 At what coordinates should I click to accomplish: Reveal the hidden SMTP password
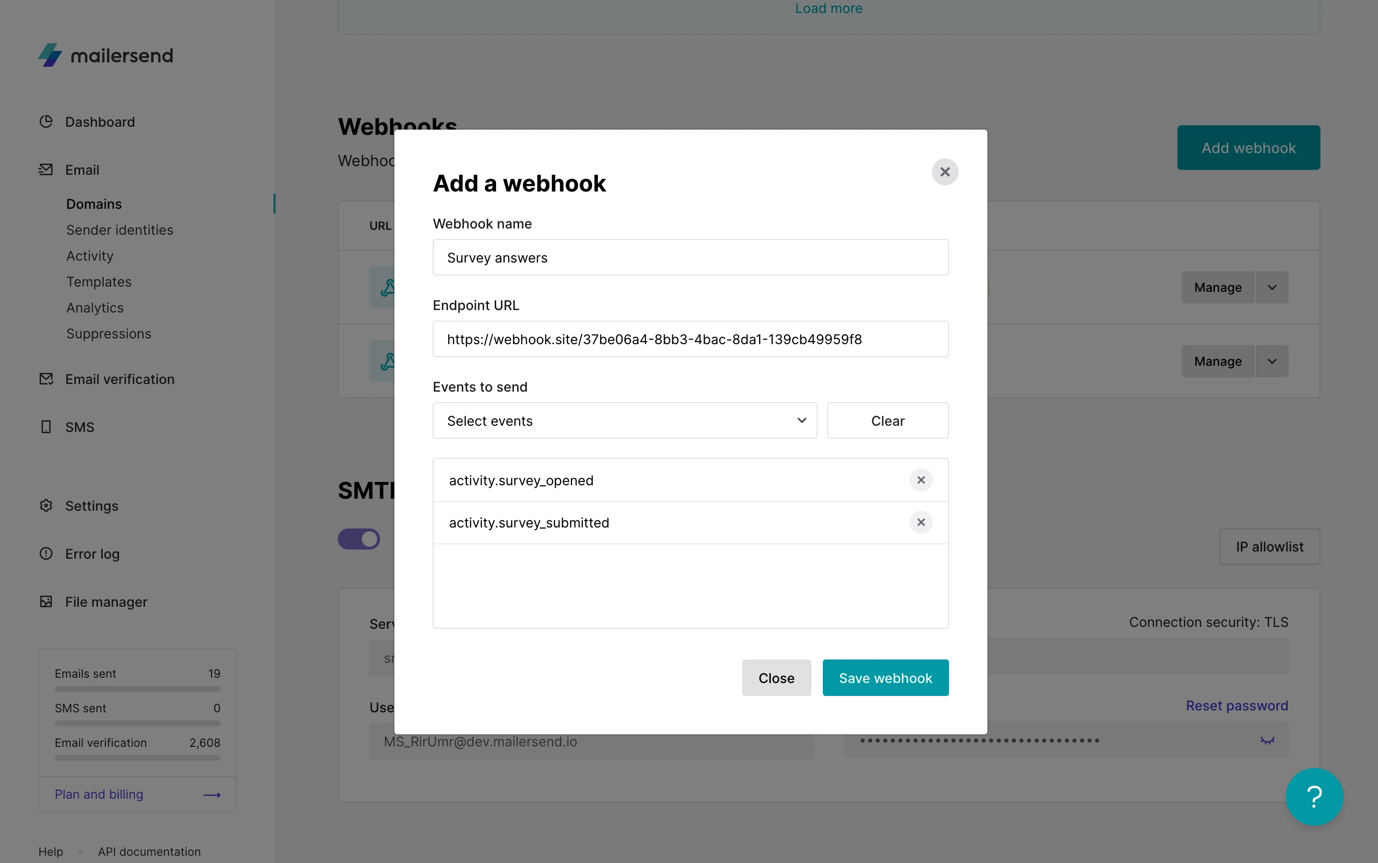[1267, 741]
